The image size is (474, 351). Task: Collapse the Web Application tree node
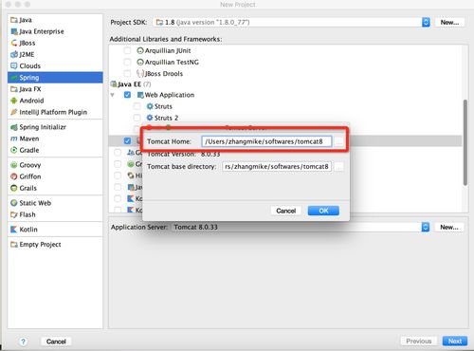[113, 95]
